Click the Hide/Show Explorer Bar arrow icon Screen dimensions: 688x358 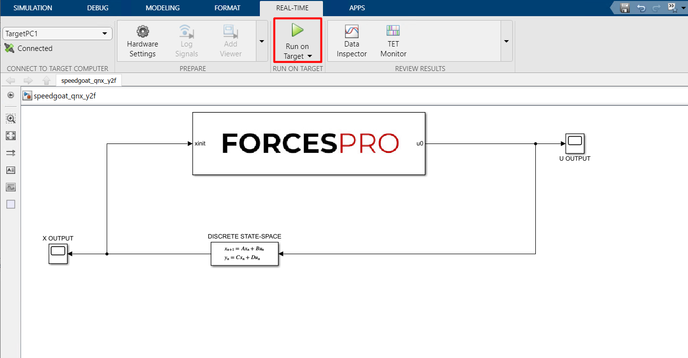[11, 95]
